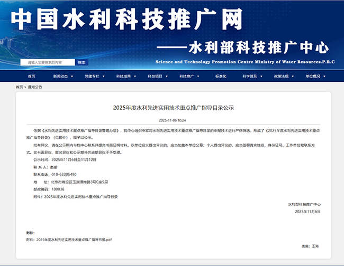Click the signature 水利部科技推广中心 at the article end
344x266 pixels.
pyautogui.click(x=304, y=204)
